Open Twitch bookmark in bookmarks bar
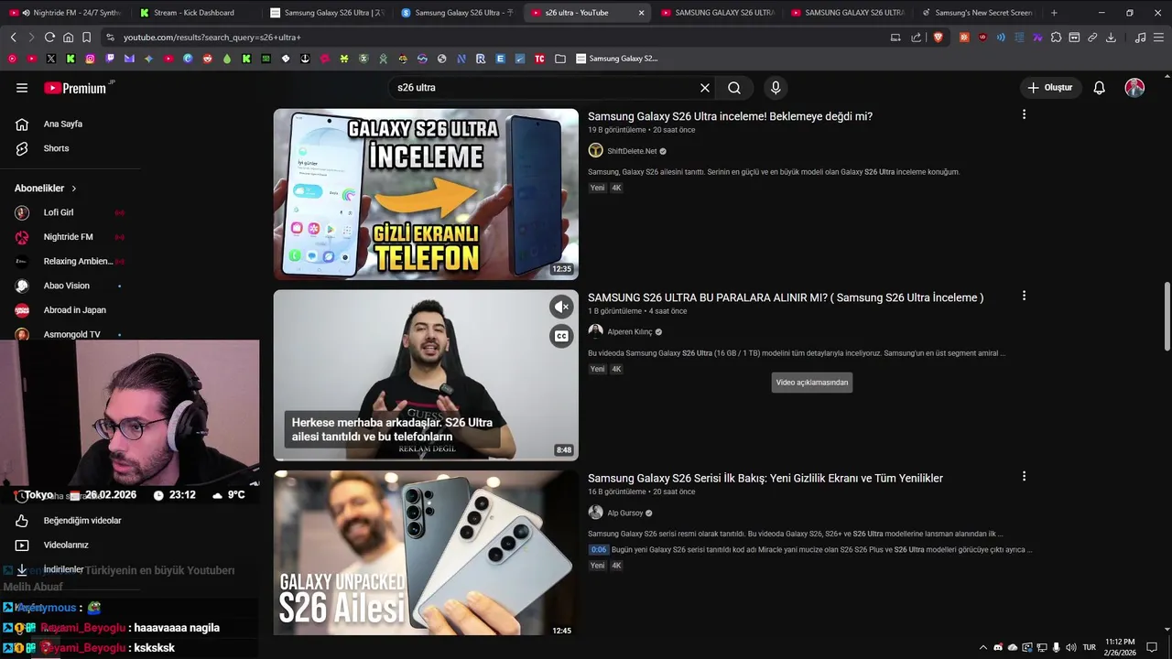Viewport: 1172px width, 659px height. [110, 59]
